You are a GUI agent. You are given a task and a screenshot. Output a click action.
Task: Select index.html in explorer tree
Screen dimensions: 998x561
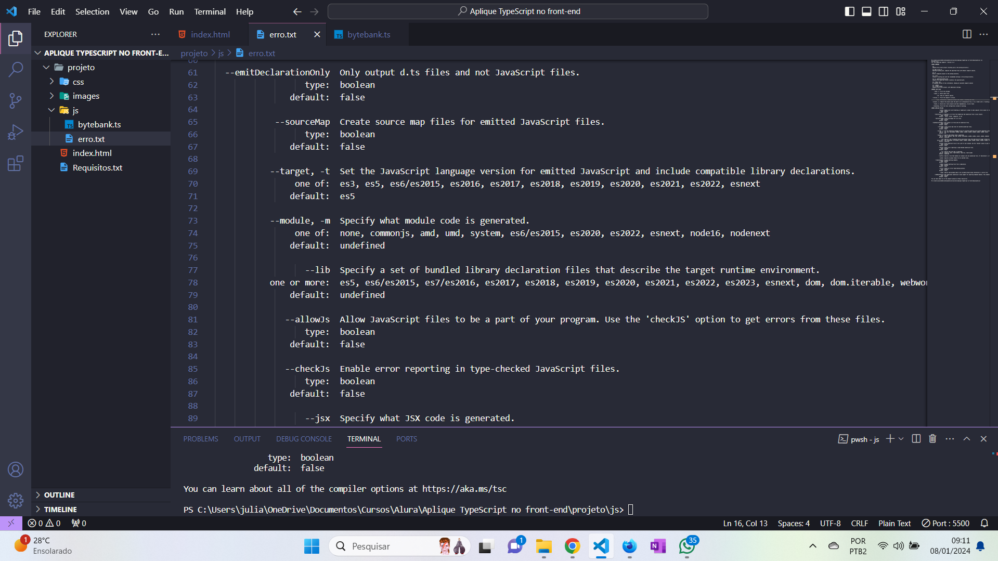click(x=101, y=153)
